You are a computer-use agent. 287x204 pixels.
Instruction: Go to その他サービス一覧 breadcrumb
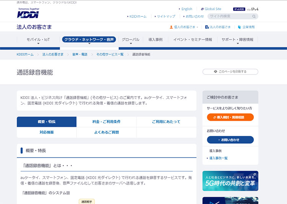point(110,55)
